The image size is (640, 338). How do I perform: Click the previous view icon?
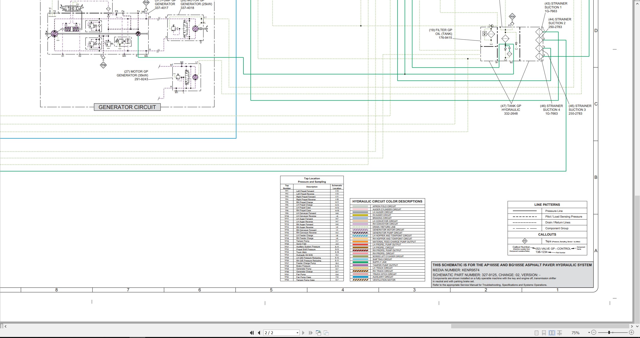click(318, 333)
